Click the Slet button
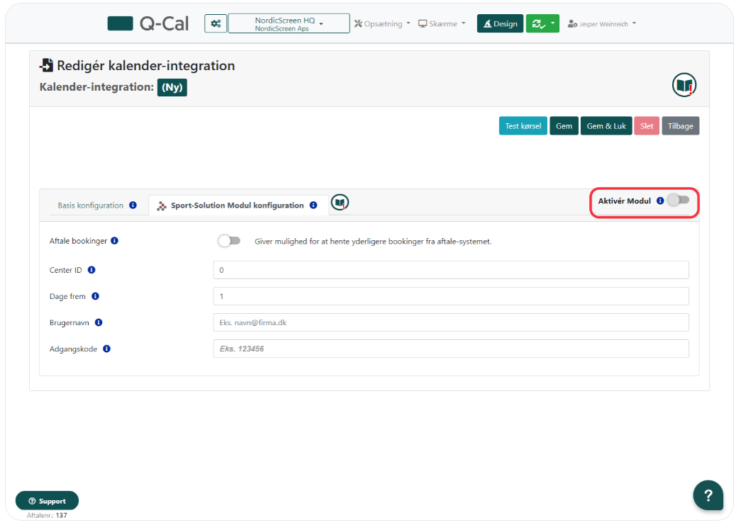The image size is (736, 525). (x=647, y=125)
